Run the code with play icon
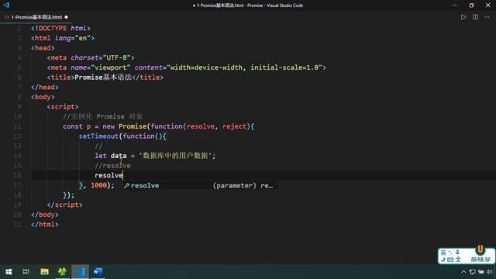The width and height of the screenshot is (496, 279). click(x=463, y=17)
